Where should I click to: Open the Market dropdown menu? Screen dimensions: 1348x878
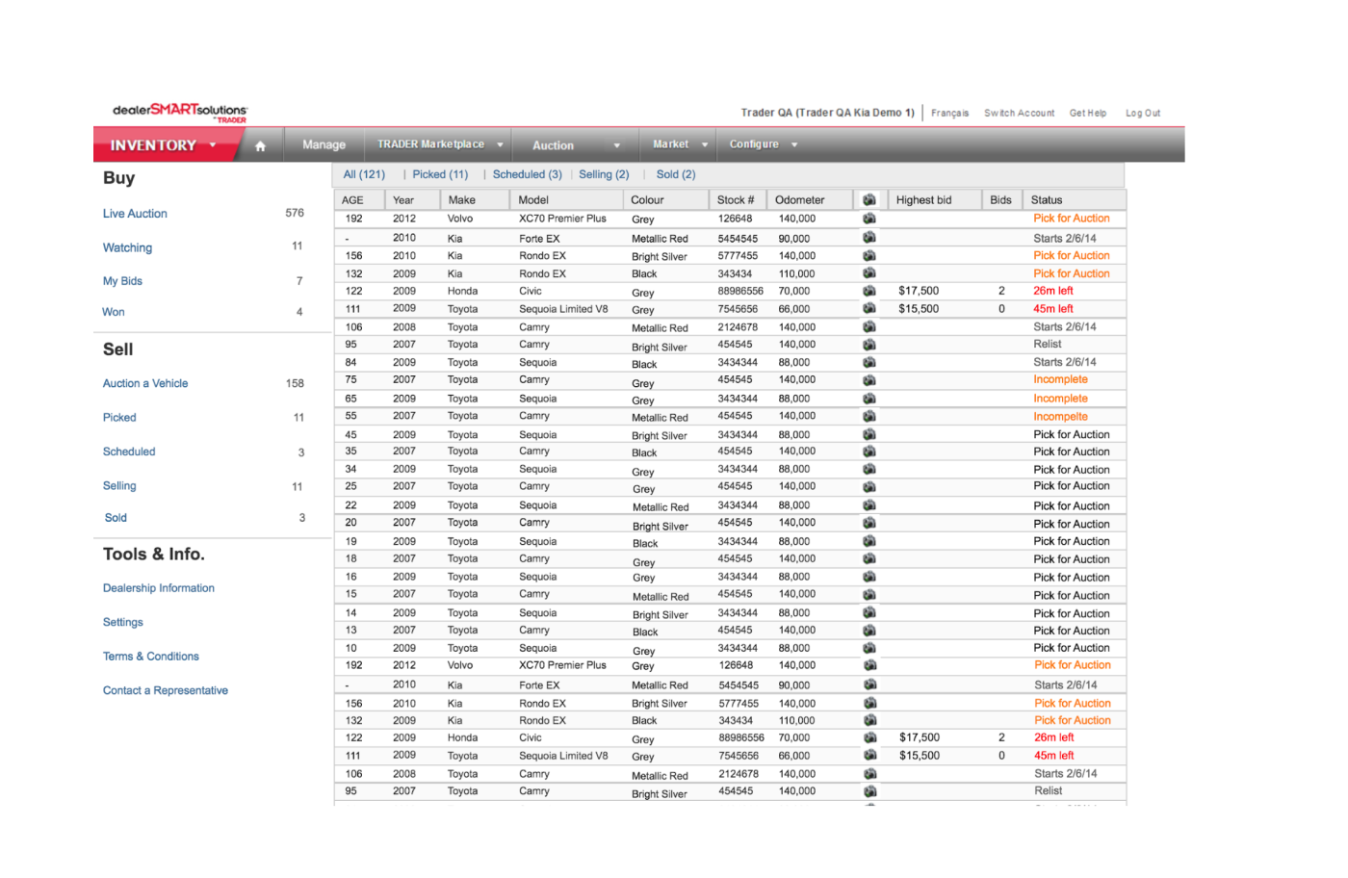pos(680,144)
